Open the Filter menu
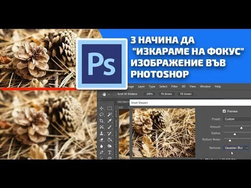Viewport: 251px width, 188px height. [x=174, y=87]
